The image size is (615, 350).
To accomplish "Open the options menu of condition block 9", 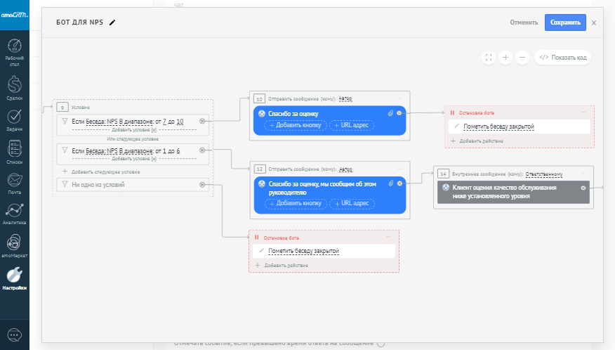I will click(204, 107).
